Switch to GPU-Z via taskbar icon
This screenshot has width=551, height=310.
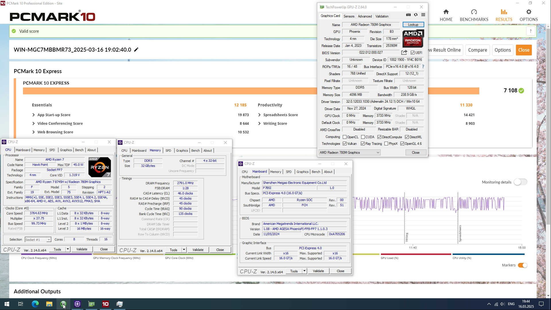tap(91, 304)
